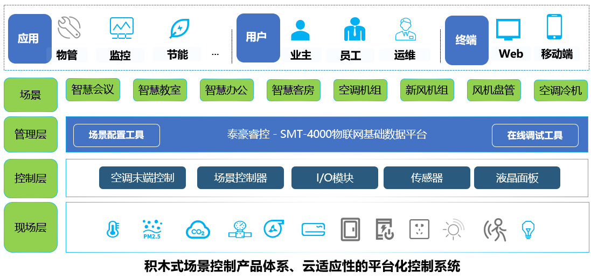This screenshot has width=591, height=279.
Task: Click the 场景控制器 block
Action: [x=240, y=178]
